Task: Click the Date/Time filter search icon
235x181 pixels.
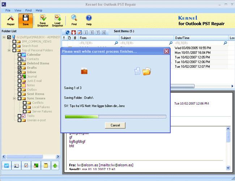Action: pos(225,43)
